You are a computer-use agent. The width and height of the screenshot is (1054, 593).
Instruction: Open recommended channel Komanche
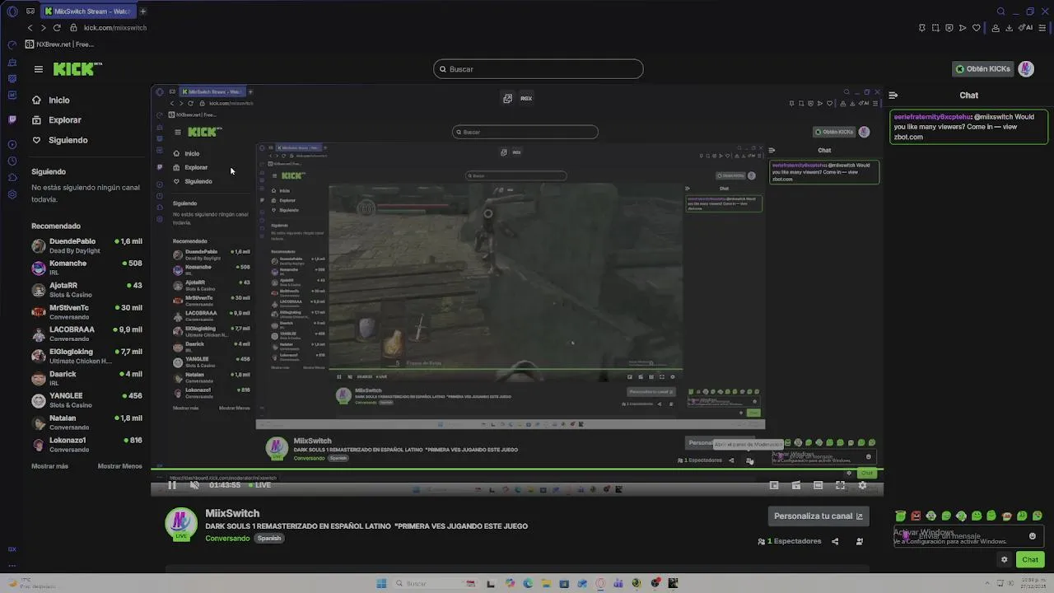[x=86, y=268]
